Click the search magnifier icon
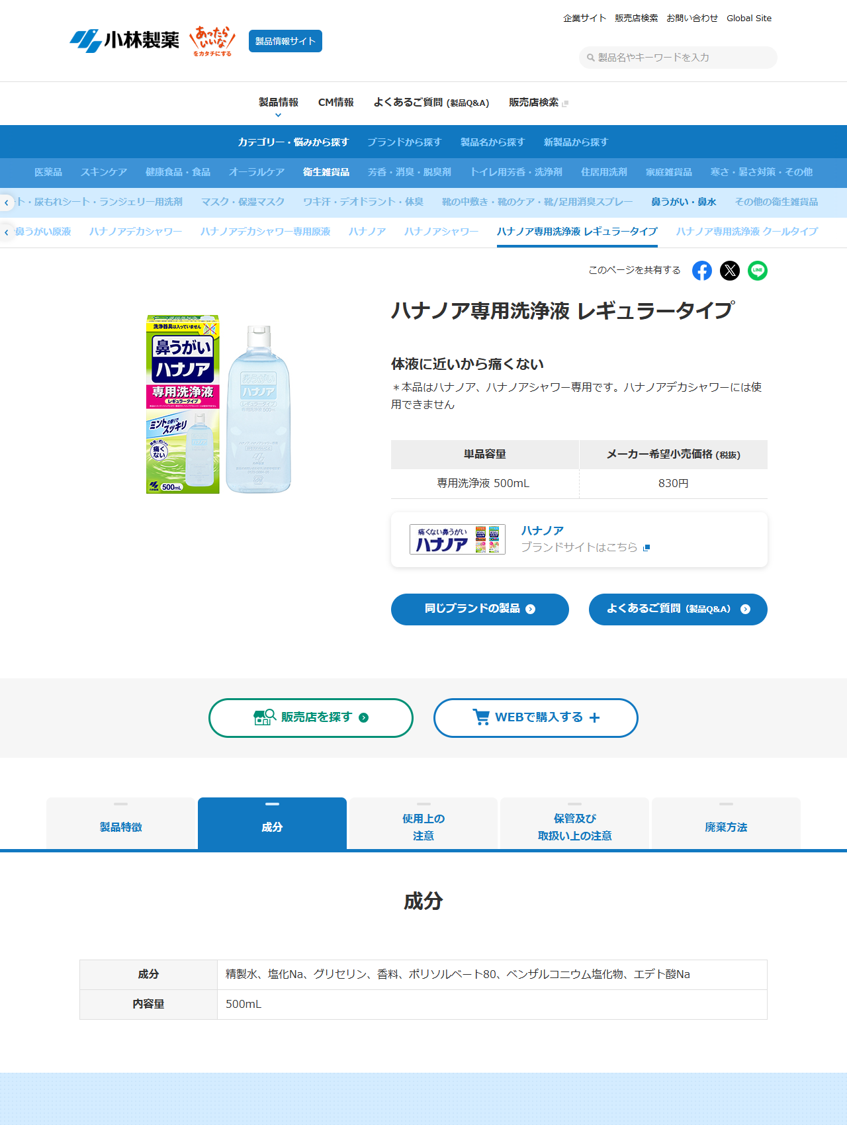This screenshot has width=847, height=1125. pos(591,58)
